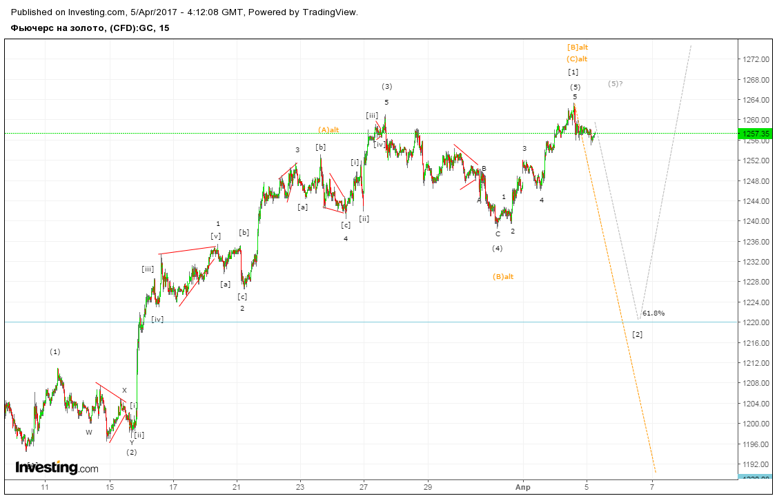Click price axis value 1248.00

point(755,181)
